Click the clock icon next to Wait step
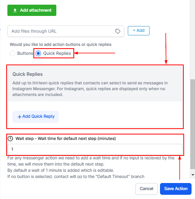 click(10, 138)
